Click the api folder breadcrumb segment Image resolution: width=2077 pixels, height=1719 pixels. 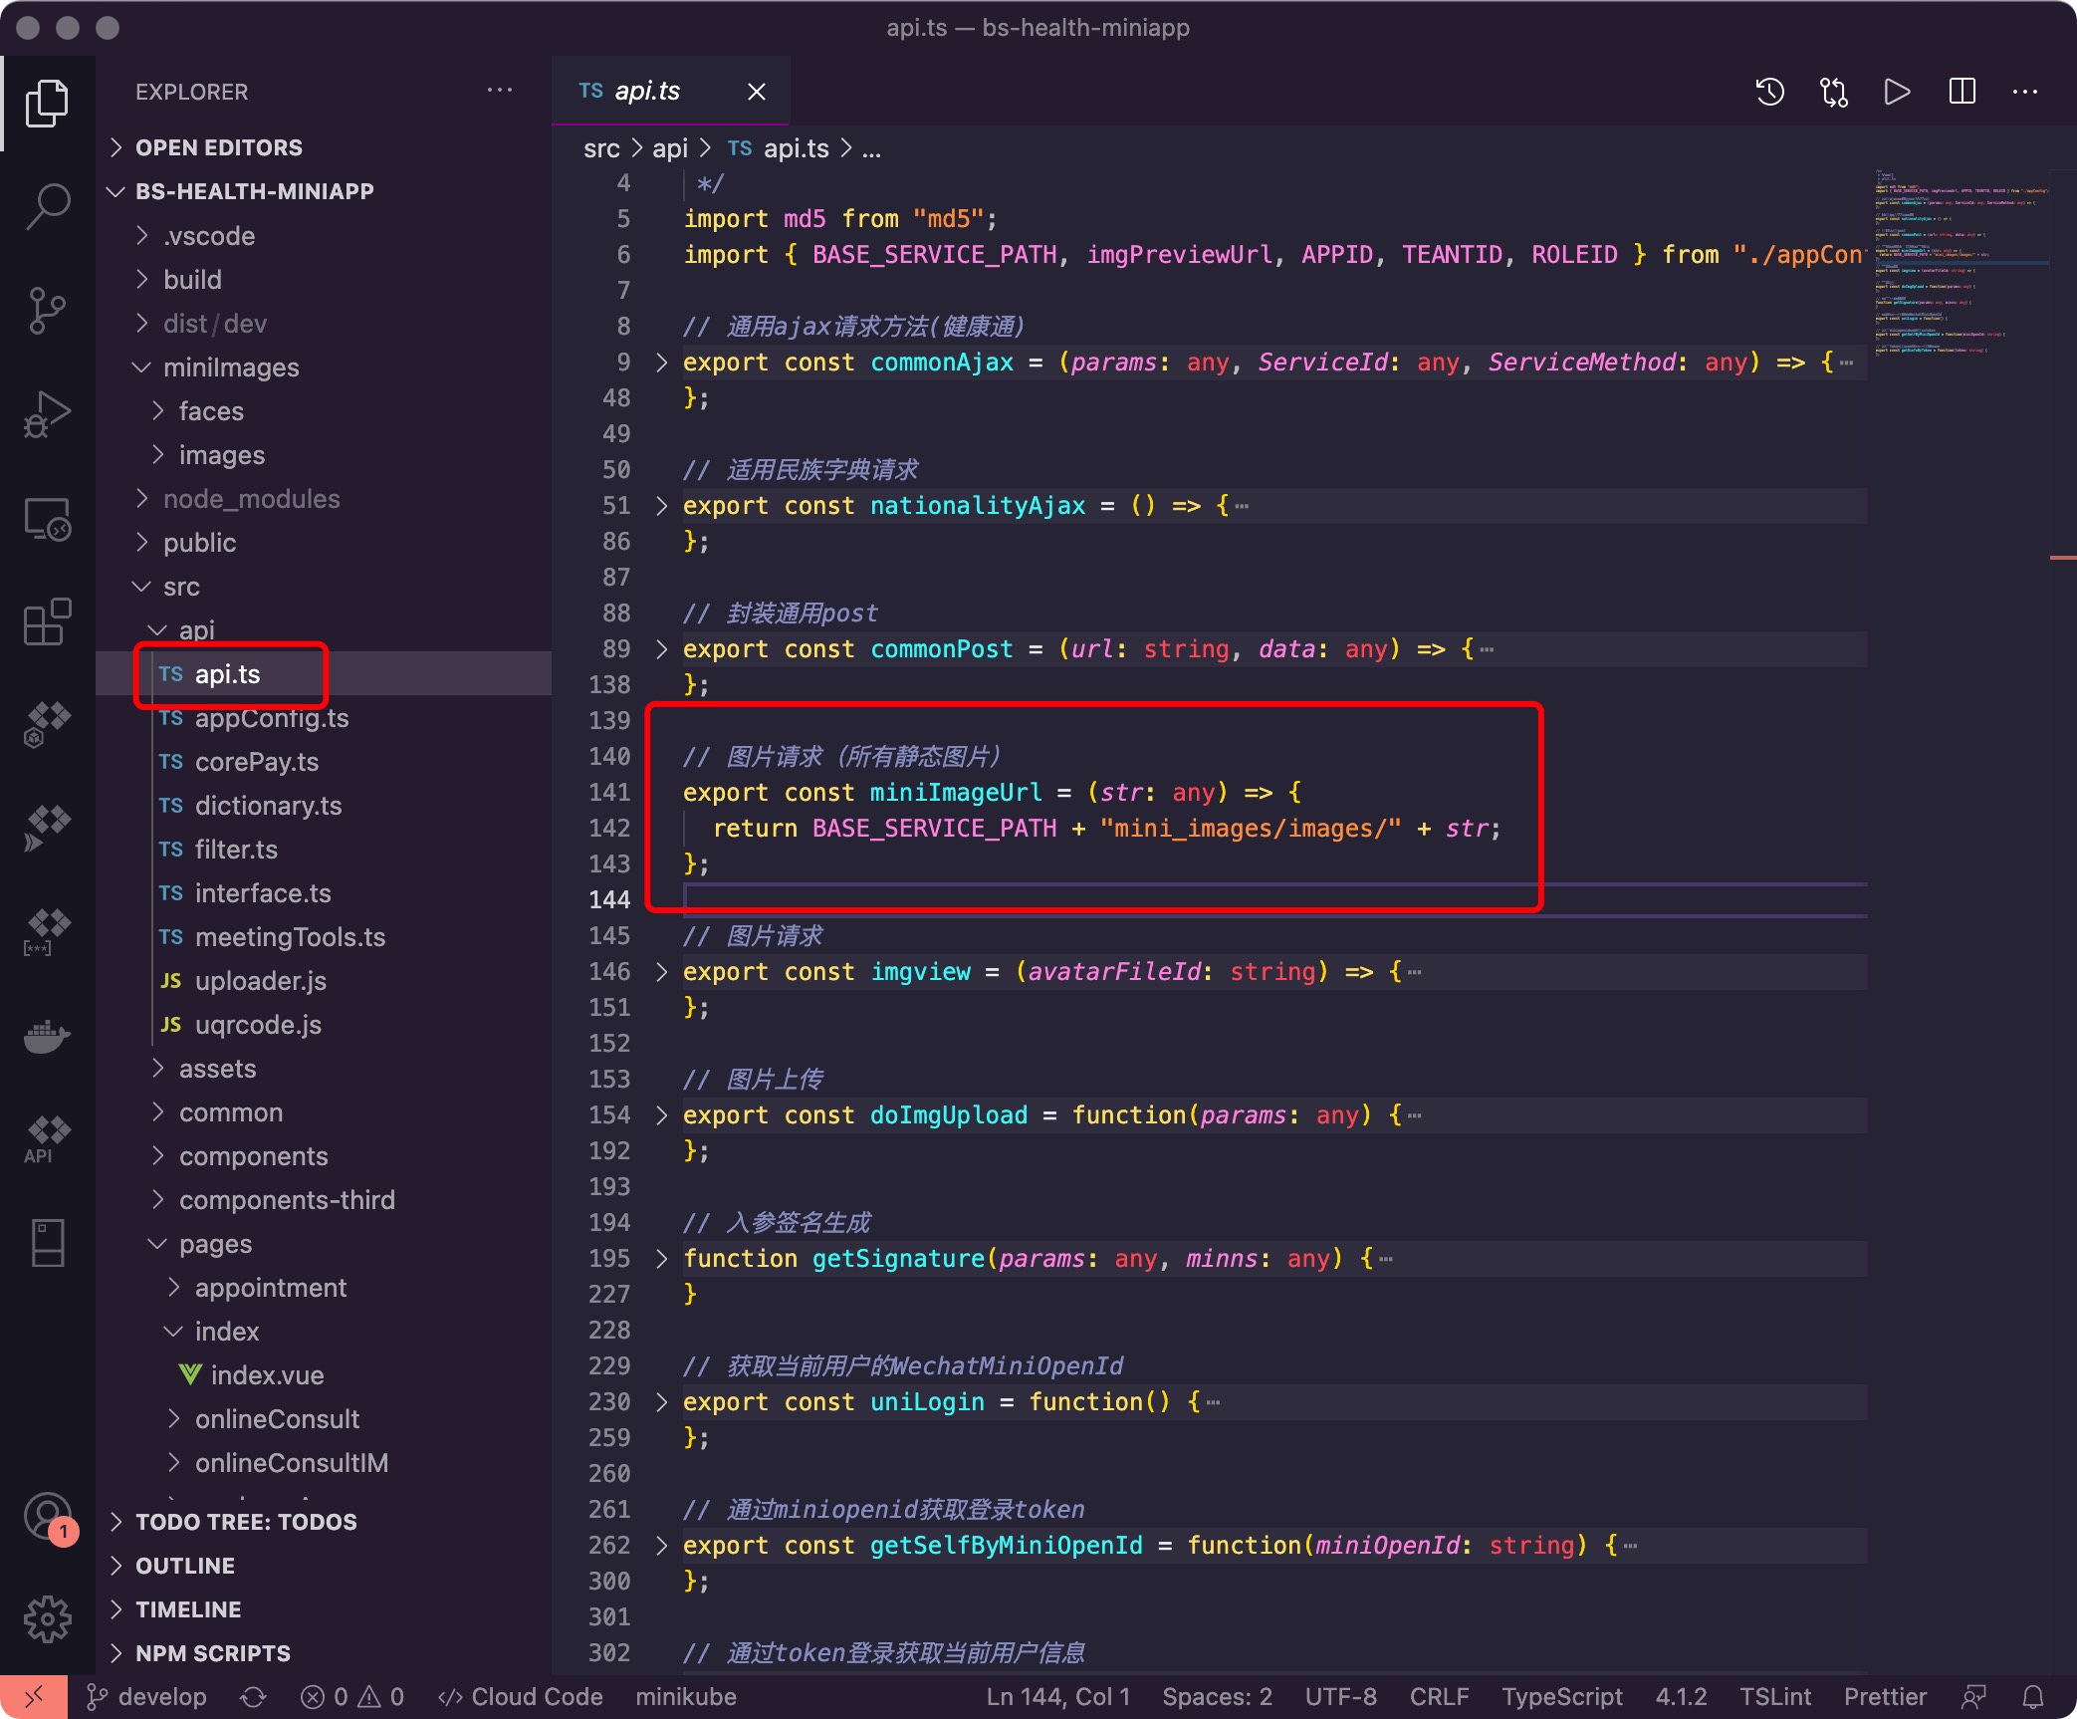tap(670, 148)
